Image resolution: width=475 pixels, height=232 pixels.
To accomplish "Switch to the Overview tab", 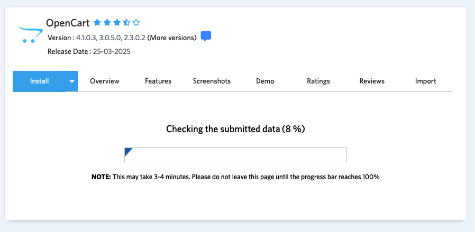I will click(x=105, y=81).
